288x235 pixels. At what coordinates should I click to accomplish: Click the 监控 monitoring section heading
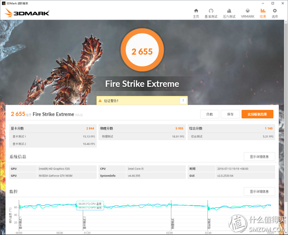(13, 191)
